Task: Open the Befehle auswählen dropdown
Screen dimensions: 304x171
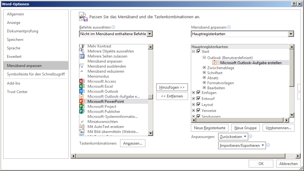Action: coord(150,34)
